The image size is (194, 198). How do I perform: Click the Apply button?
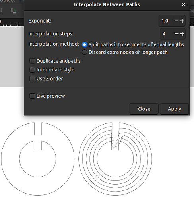174,109
